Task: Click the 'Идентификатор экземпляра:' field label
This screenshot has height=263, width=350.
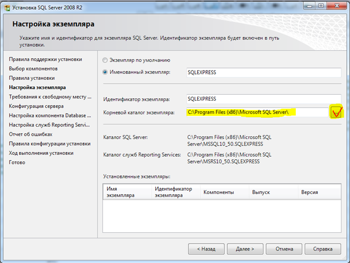Action: click(x=137, y=99)
